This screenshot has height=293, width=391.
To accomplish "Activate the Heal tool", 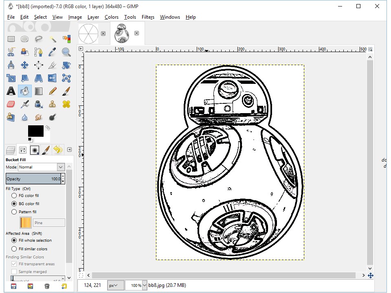I will coord(66,104).
